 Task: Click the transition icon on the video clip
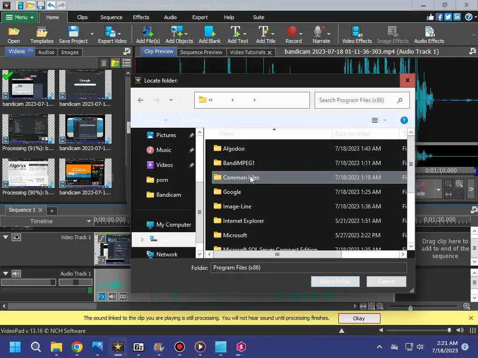(x=101, y=238)
